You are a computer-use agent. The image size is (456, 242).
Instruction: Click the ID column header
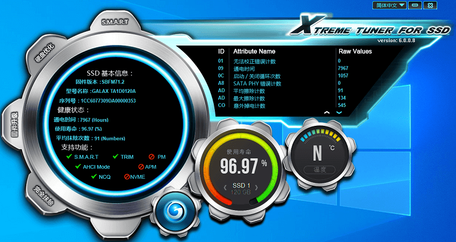coord(221,51)
